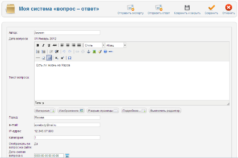Click Сохранить и закрыть
The width and height of the screenshot is (238, 158).
(x=187, y=9)
